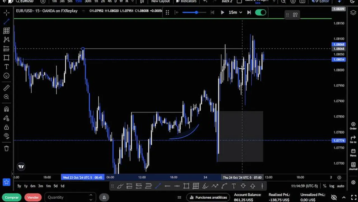This screenshot has width=358, height=202.
Task: Click the trash remove drawings icon
Action: tap(6, 148)
